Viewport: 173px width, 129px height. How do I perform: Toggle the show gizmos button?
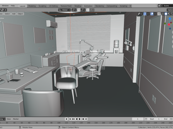point(145,14)
